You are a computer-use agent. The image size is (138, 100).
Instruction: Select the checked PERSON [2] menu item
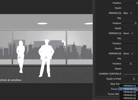(x=129, y=89)
